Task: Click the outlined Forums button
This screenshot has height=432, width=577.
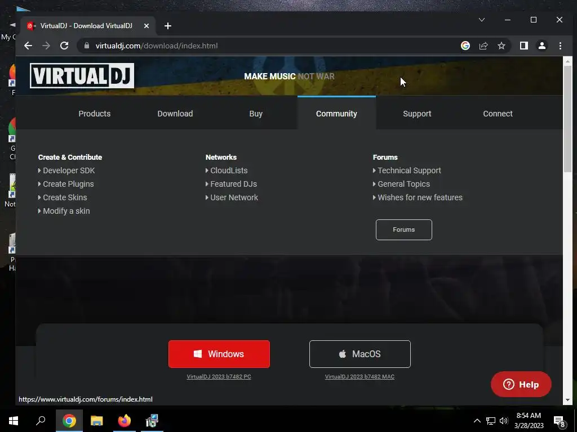Action: tap(403, 229)
